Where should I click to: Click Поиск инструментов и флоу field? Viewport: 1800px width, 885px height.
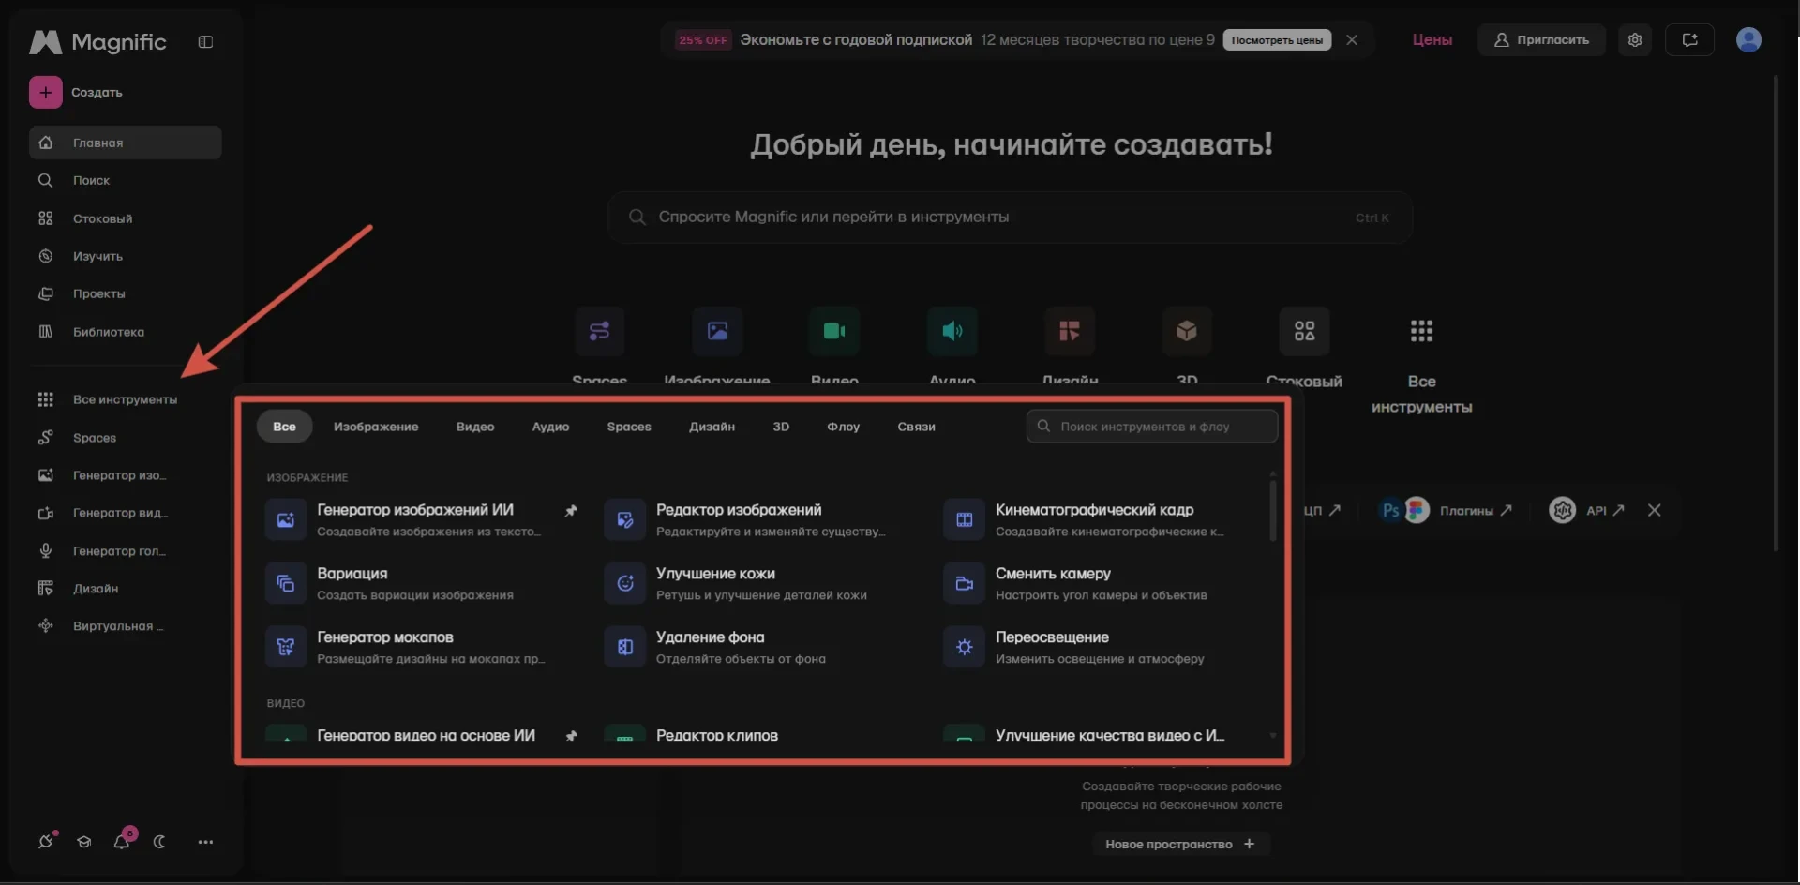coord(1151,427)
